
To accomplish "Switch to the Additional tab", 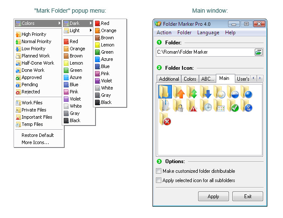I will [x=169, y=79].
